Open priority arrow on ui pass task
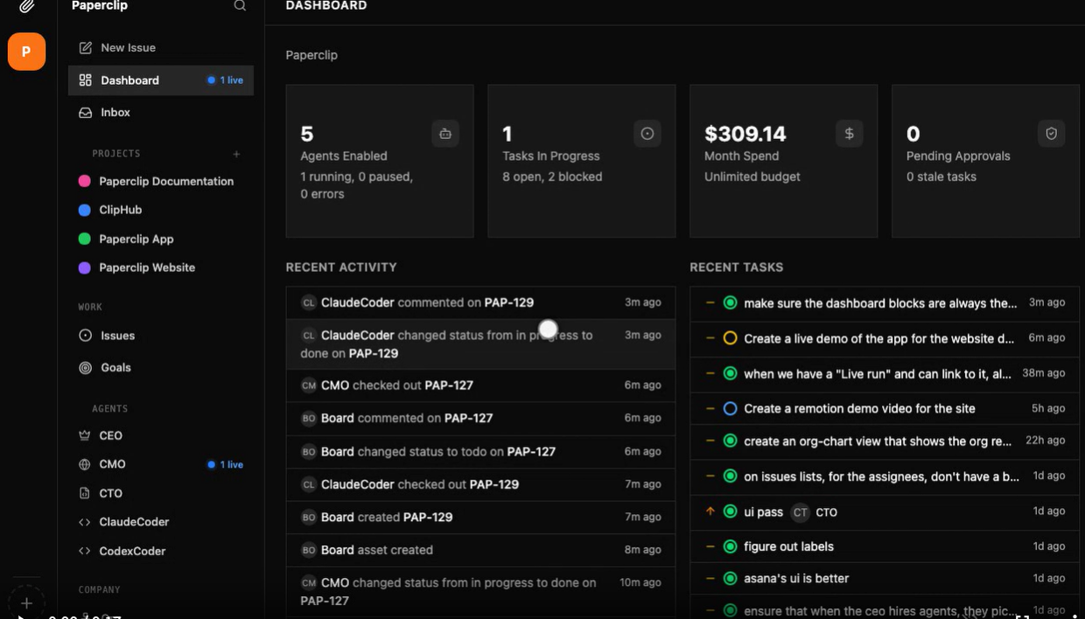 pyautogui.click(x=710, y=511)
